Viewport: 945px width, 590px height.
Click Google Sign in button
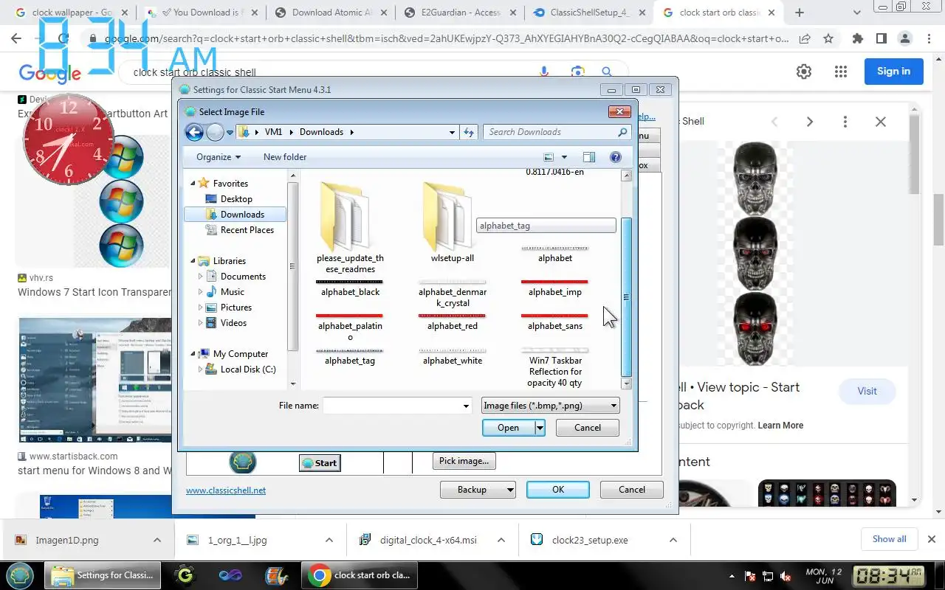(x=893, y=72)
